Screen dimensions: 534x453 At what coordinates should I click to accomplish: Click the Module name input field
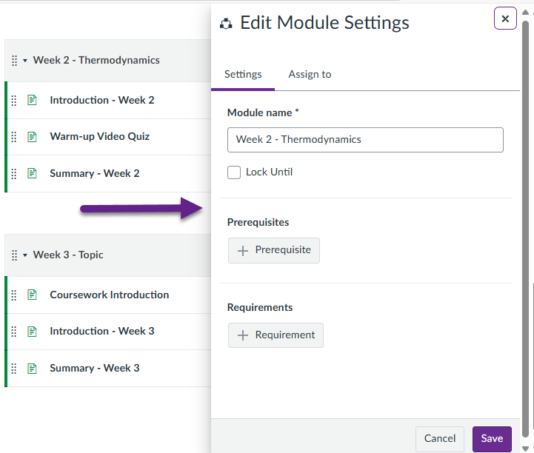click(365, 140)
